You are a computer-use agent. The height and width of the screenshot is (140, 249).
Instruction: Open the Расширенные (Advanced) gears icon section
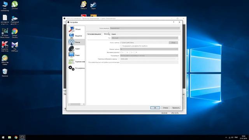71,68
